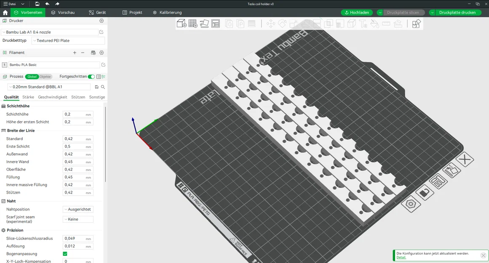Image resolution: width=489 pixels, height=263 pixels.
Task: Click the AMS filament sync icon
Action: pyautogui.click(x=93, y=53)
